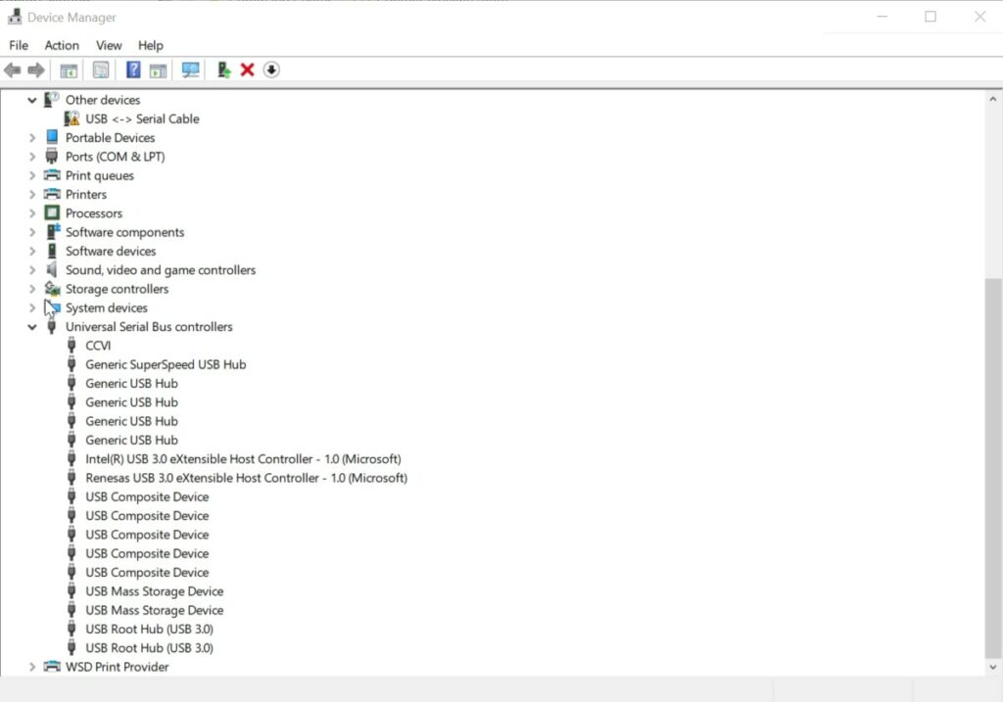Screen dimensions: 1003x702
Task: Click the Portable Devices category icon
Action: [52, 137]
